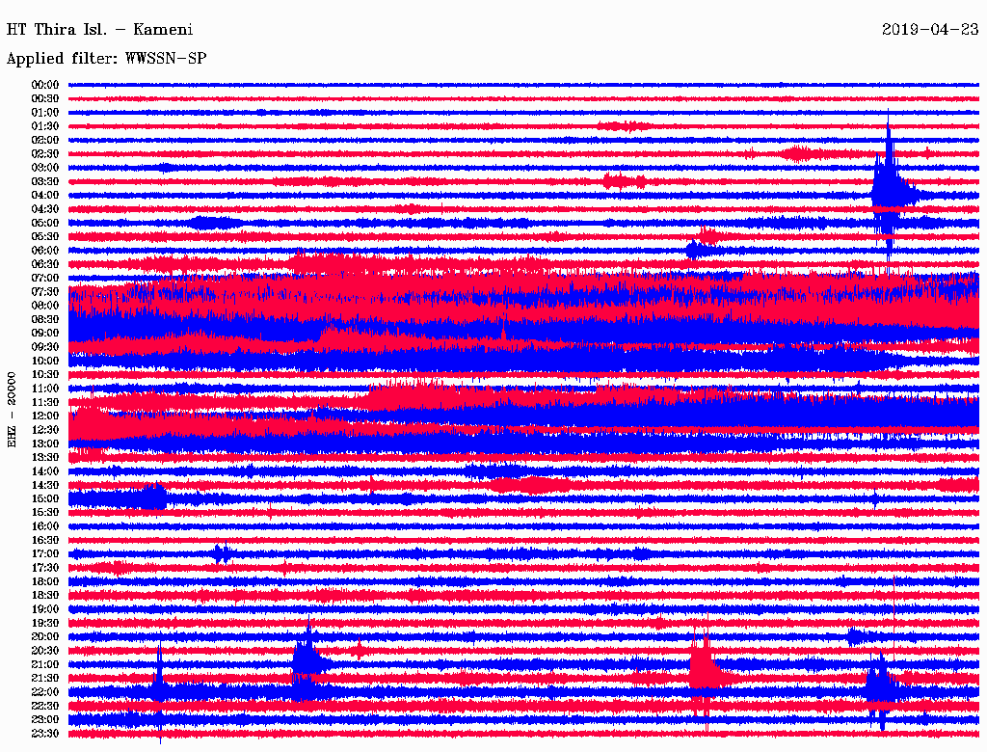Select the 23:30 time label
The image size is (987, 752).
tap(45, 733)
